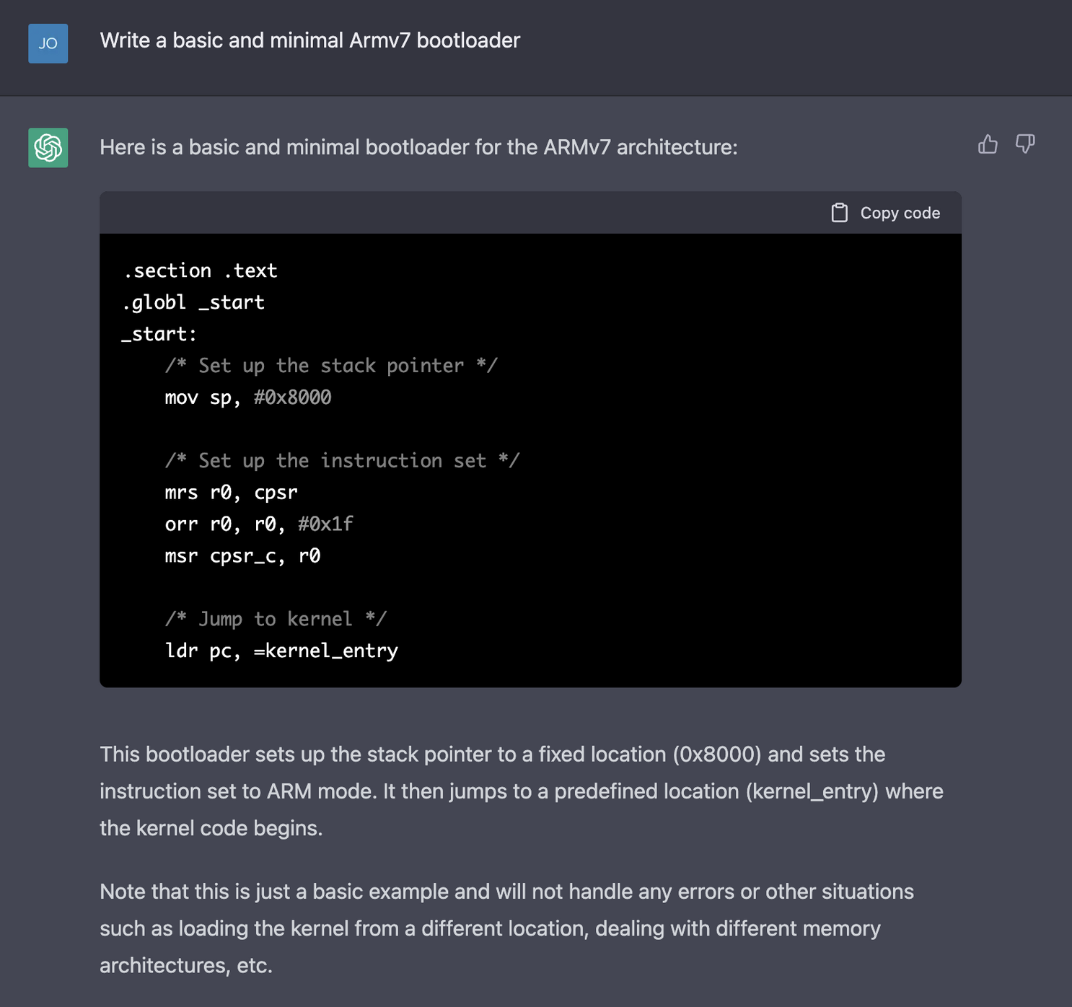Image resolution: width=1072 pixels, height=1007 pixels.
Task: Click the "ldr pc, =kernel_entry" line
Action: (x=281, y=651)
